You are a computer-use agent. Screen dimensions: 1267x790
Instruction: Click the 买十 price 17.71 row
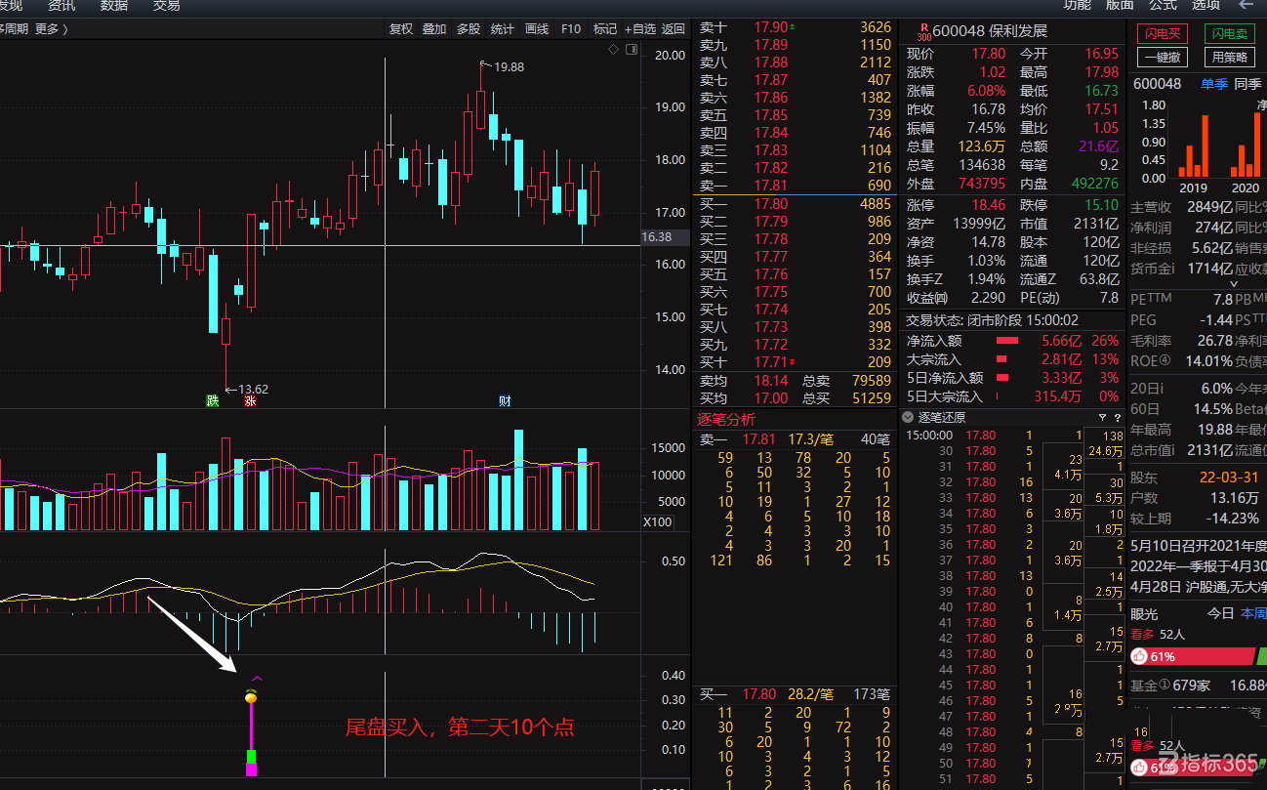(x=796, y=362)
